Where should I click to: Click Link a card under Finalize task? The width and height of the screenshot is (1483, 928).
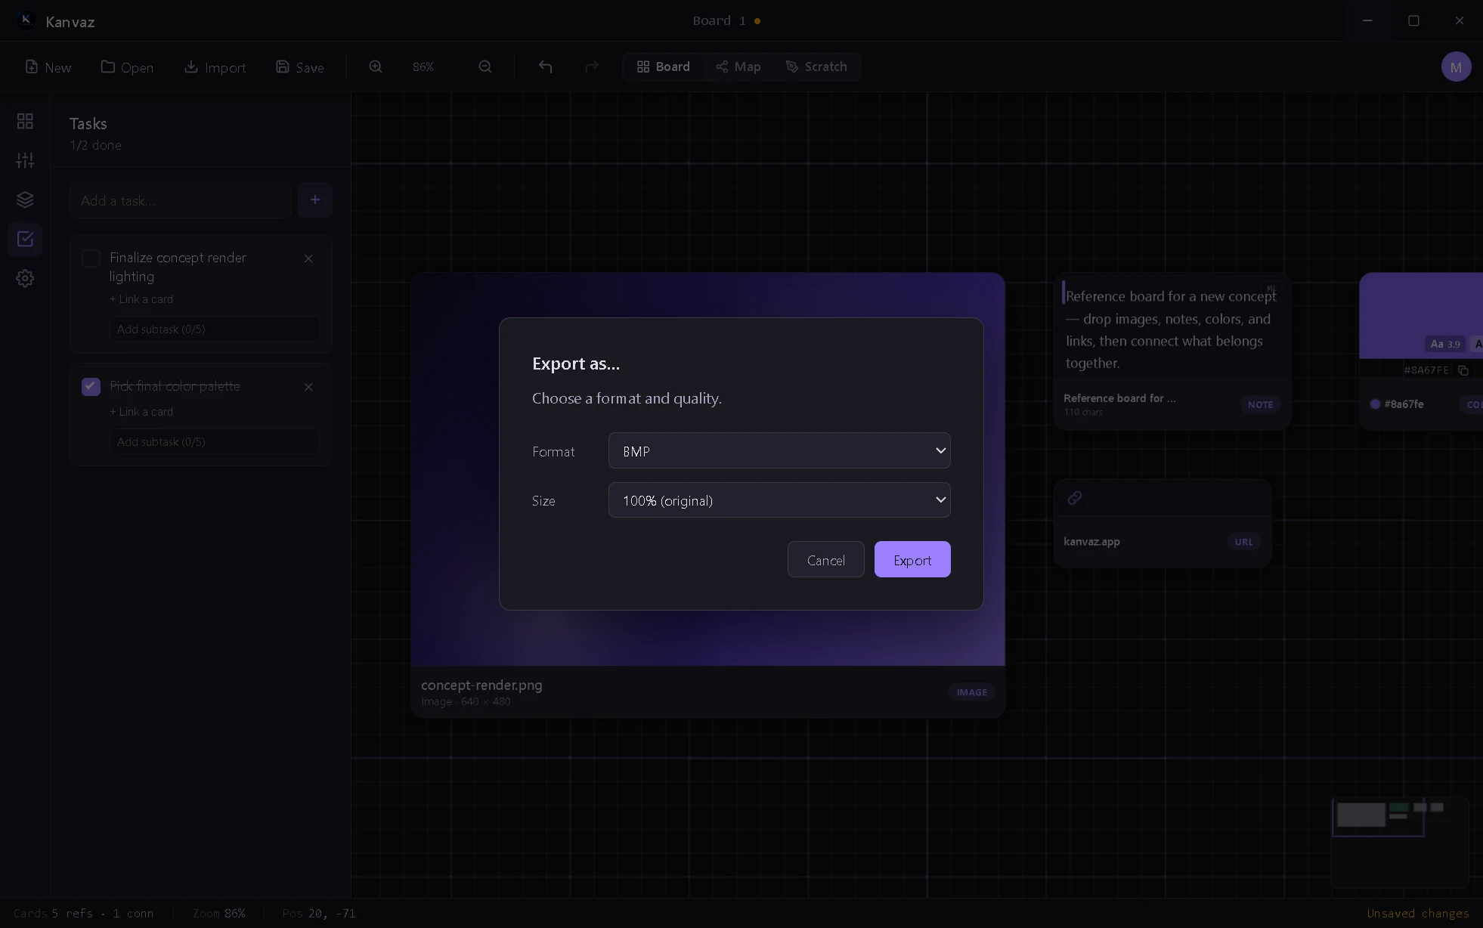tap(141, 299)
